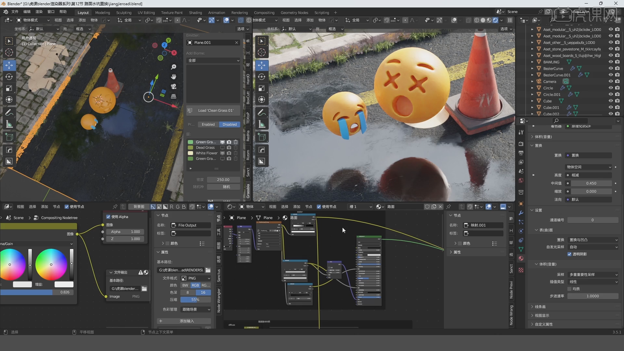
Task: Open the PNG file format dropdown
Action: (195, 278)
